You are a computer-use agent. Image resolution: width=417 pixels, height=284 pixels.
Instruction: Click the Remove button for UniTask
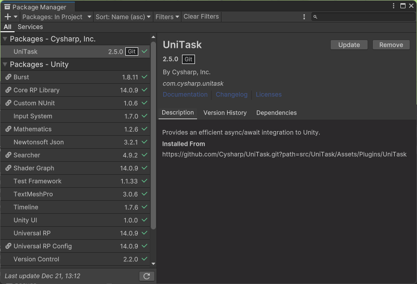(x=391, y=45)
